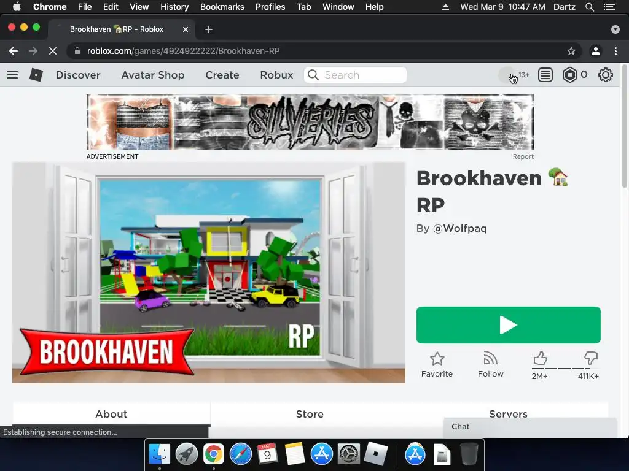Open the Silveries advertisement banner
This screenshot has height=471, width=629.
[310, 122]
